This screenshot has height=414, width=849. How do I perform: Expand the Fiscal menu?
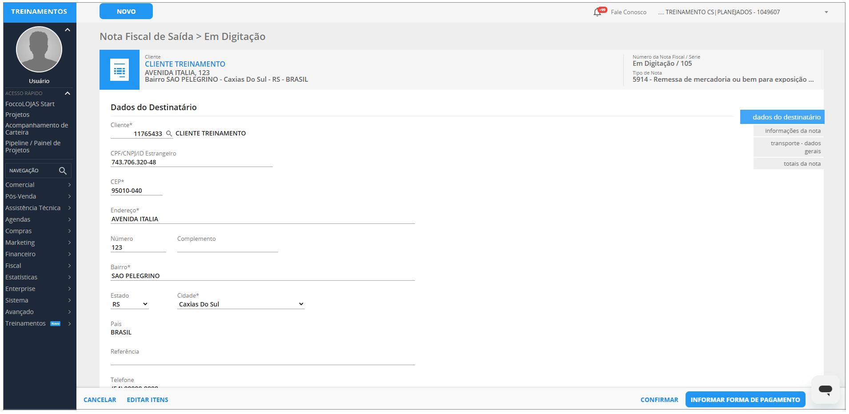click(x=38, y=266)
